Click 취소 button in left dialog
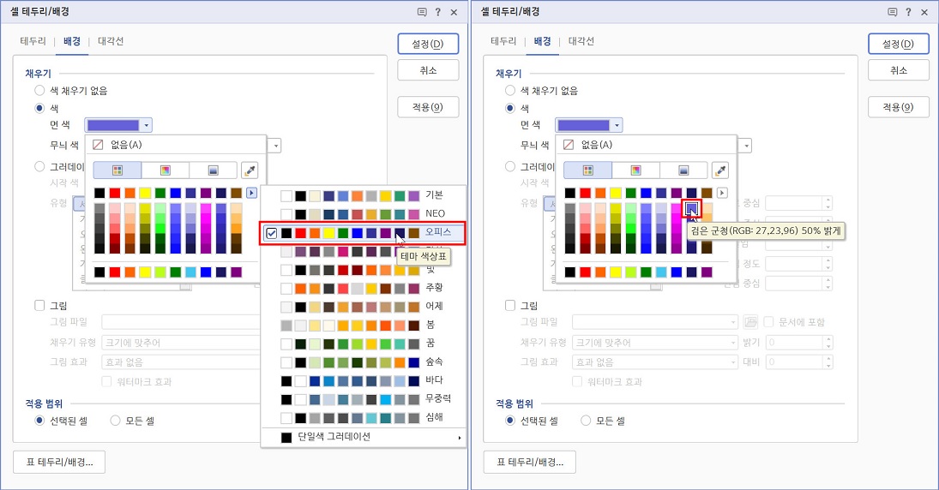 428,70
